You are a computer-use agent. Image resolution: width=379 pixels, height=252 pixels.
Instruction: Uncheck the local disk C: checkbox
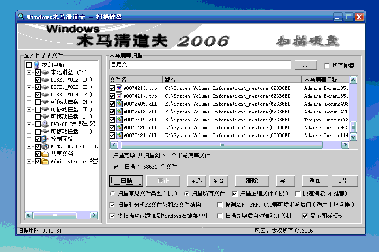[38, 72]
